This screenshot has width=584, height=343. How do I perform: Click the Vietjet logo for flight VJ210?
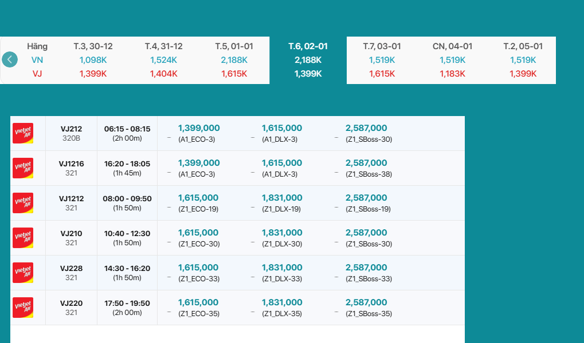[x=23, y=238]
